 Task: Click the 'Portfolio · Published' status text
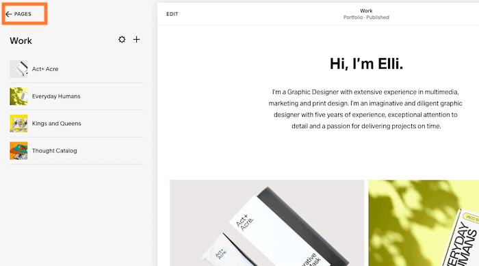366,17
